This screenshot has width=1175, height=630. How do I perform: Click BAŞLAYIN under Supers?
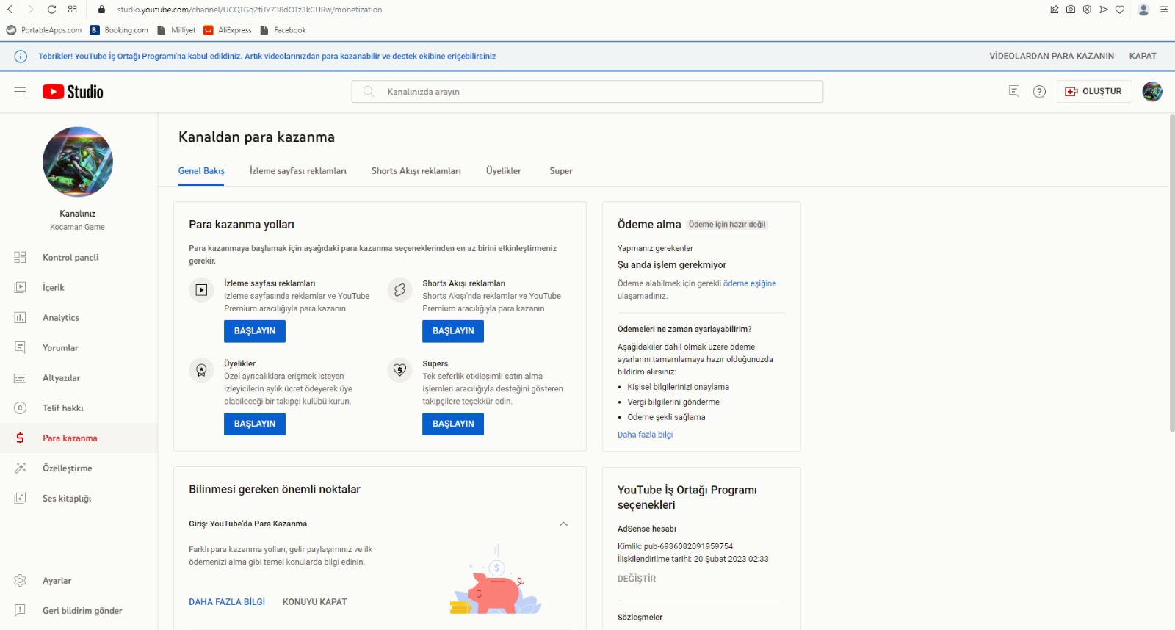click(x=453, y=424)
